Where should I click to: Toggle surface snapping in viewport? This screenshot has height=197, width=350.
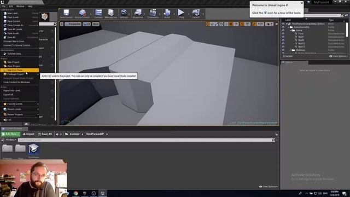(x=226, y=24)
